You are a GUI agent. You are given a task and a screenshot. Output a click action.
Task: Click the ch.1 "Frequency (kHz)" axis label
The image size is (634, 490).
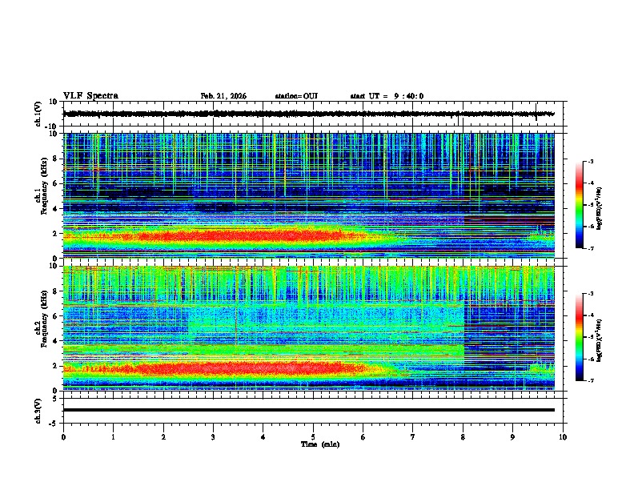click(x=44, y=187)
